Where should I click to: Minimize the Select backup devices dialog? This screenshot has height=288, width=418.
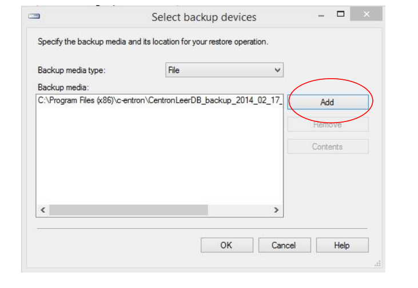(321, 15)
